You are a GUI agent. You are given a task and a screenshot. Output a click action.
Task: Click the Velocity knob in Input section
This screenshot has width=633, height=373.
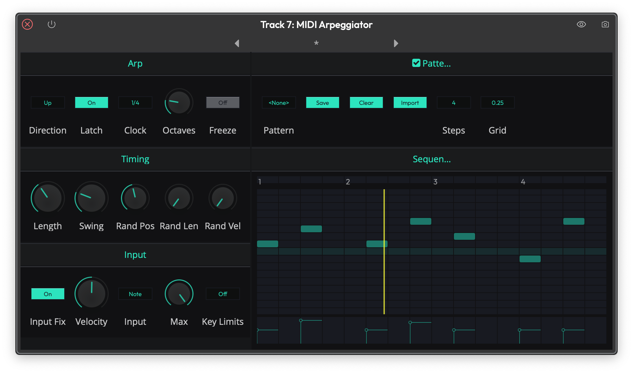(92, 294)
